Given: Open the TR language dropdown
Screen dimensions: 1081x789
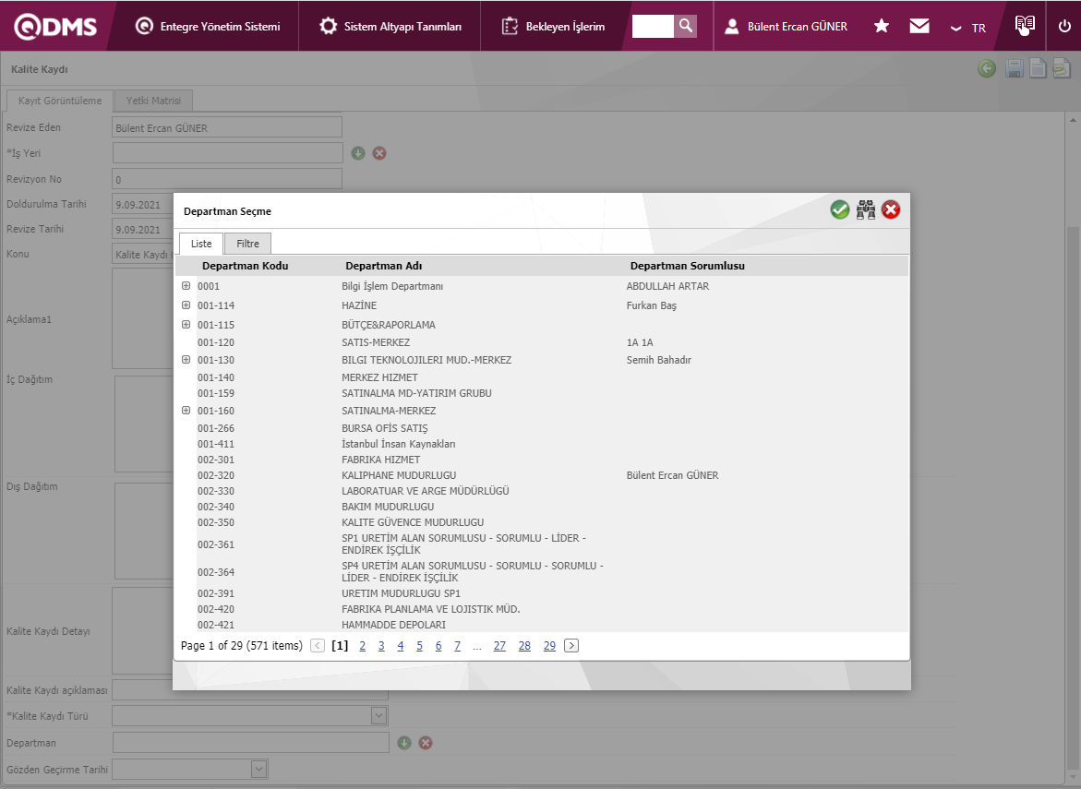Looking at the screenshot, I should pyautogui.click(x=969, y=28).
